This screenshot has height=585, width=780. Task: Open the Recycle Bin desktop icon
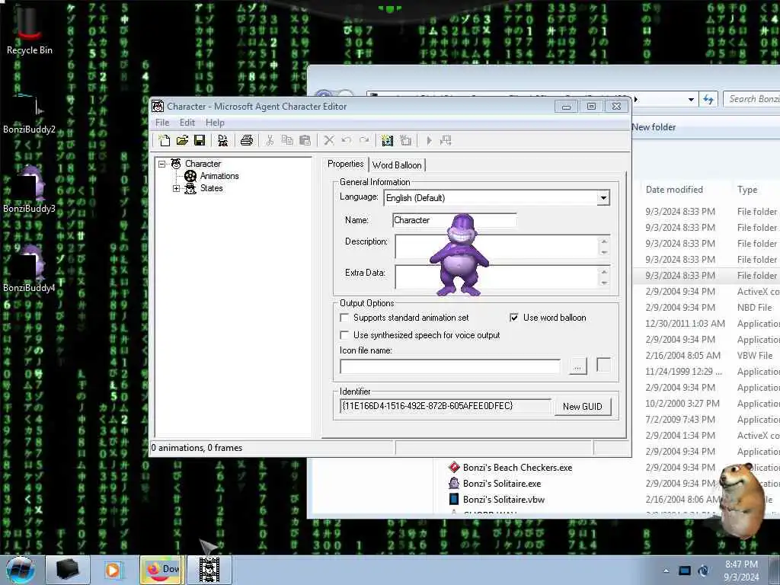[30, 30]
